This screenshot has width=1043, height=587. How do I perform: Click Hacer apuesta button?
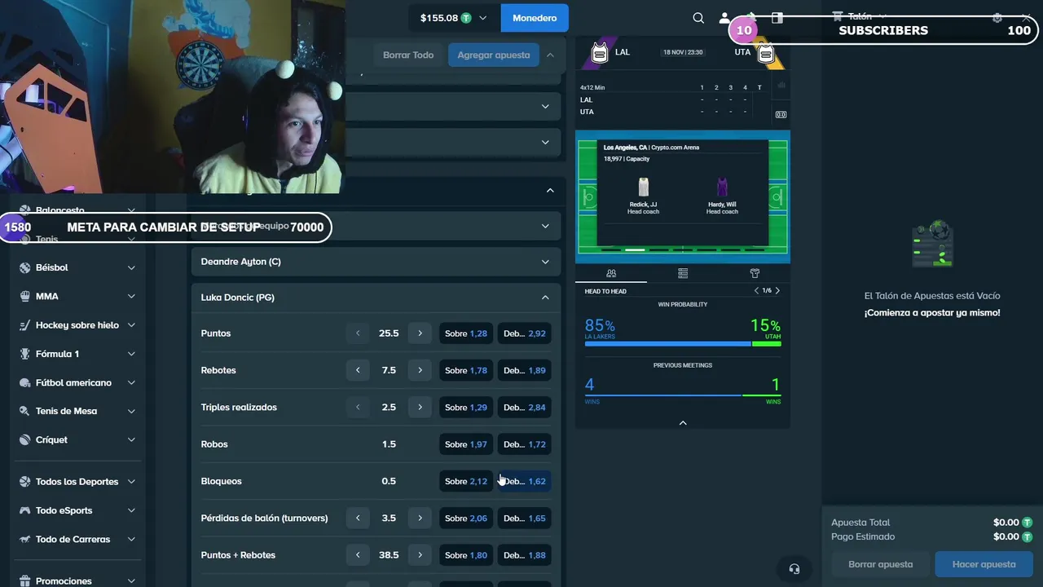(984, 564)
